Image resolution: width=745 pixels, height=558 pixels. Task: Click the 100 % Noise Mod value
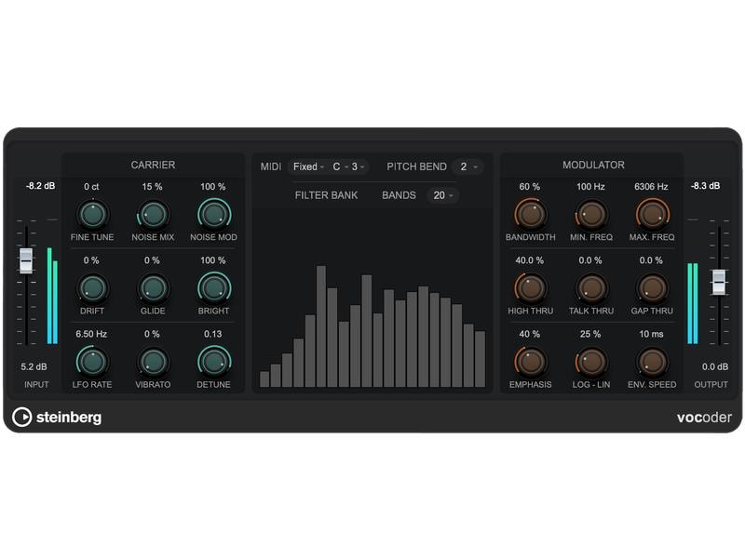213,187
